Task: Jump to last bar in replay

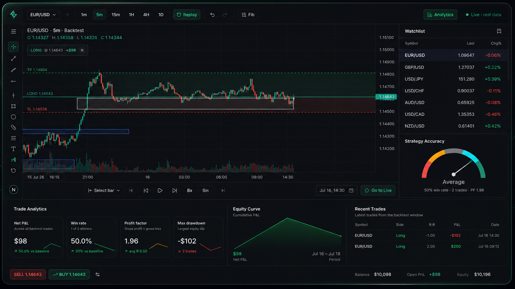Action: click(x=223, y=190)
